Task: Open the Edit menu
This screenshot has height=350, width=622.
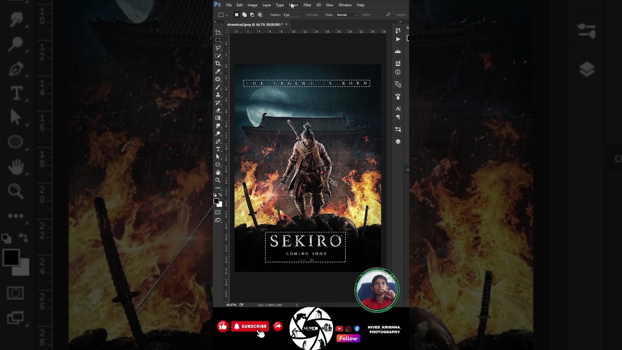Action: tap(240, 5)
